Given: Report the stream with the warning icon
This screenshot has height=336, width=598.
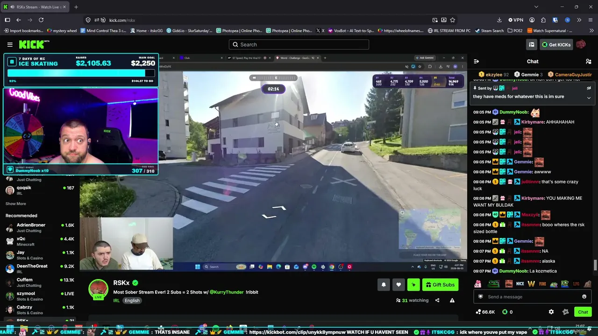Looking at the screenshot, I should 452,301.
